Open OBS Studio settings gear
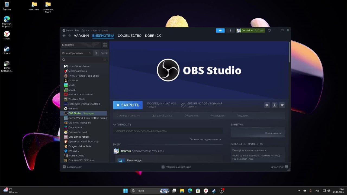 (x=267, y=105)
